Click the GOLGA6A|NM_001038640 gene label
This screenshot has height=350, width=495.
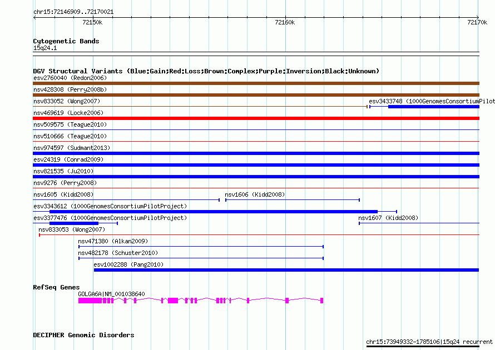point(111,294)
